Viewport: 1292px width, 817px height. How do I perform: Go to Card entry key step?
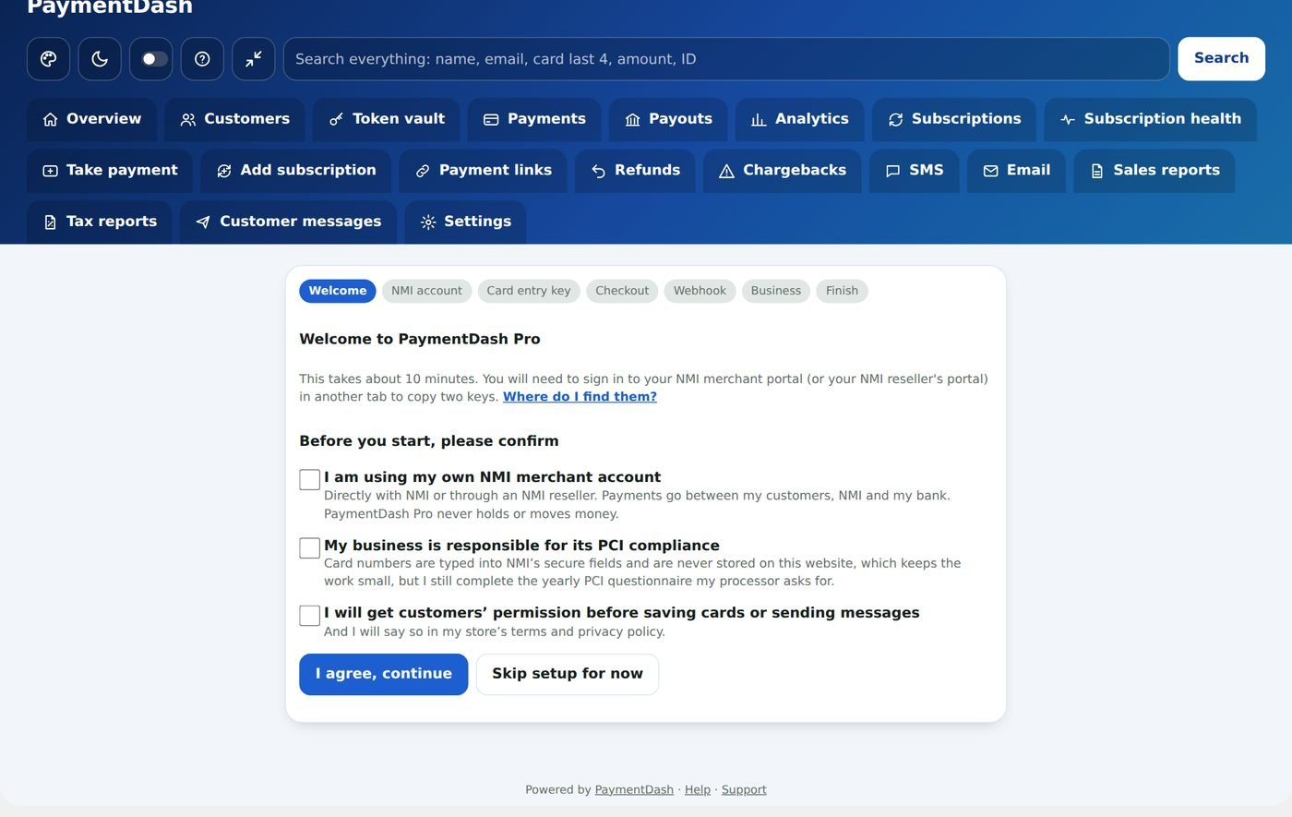[x=529, y=291]
